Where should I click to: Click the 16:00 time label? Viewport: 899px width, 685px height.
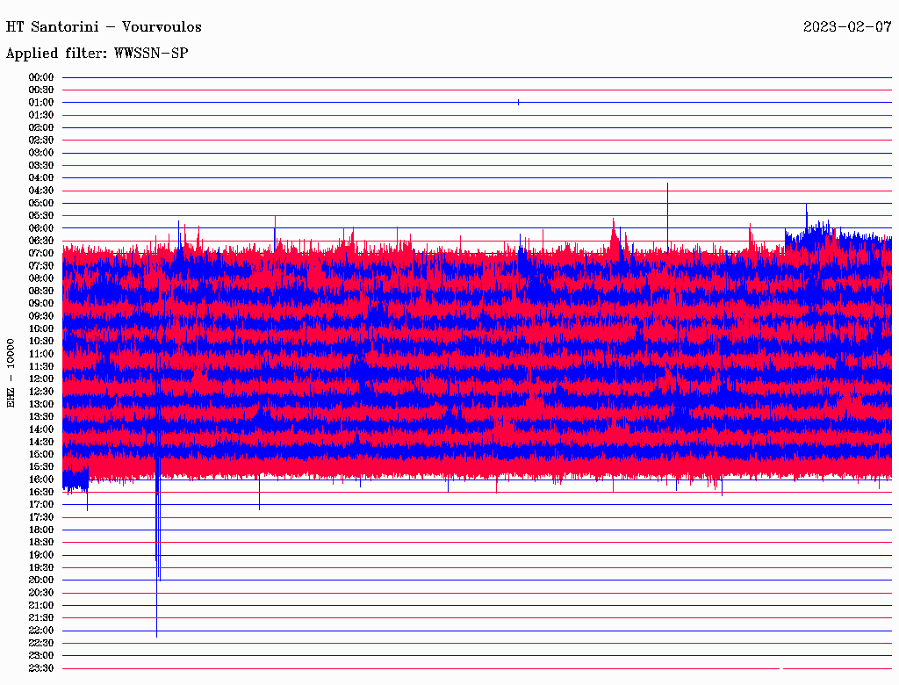point(41,479)
